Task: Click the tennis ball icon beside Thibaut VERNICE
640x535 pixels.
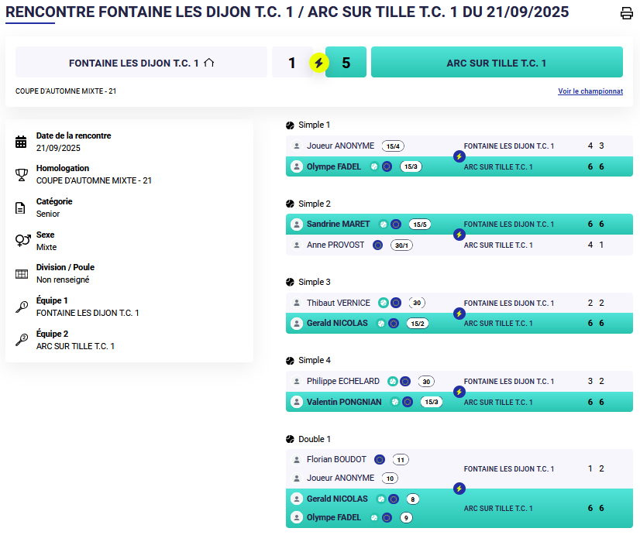Action: (x=383, y=303)
